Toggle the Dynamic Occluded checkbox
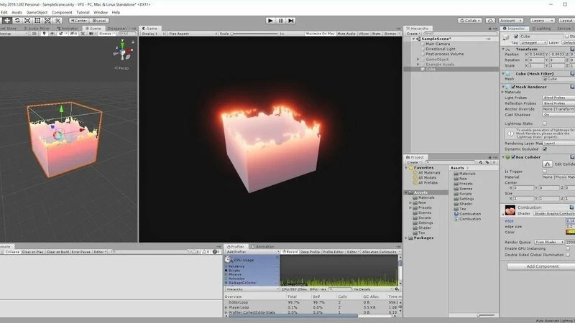 [546, 149]
